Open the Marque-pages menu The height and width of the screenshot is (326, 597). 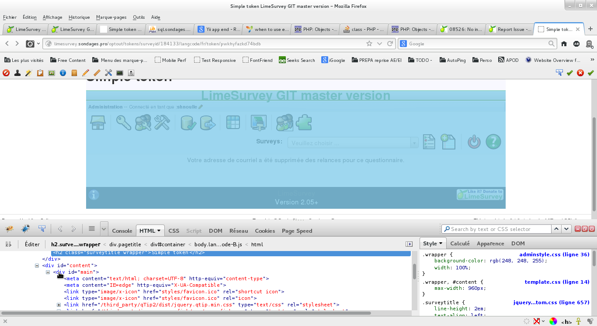point(111,17)
